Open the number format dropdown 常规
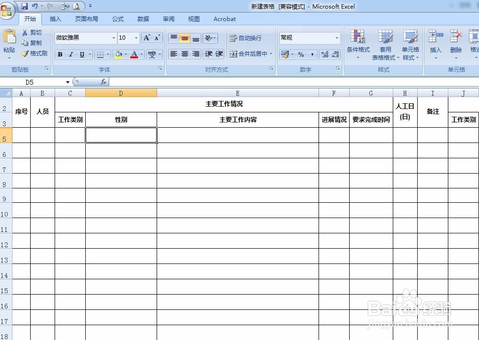The image size is (479, 340). (337, 38)
